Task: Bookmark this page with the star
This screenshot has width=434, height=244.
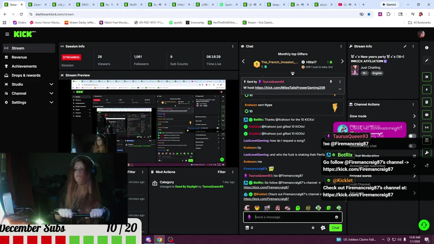Action: pyautogui.click(x=369, y=14)
